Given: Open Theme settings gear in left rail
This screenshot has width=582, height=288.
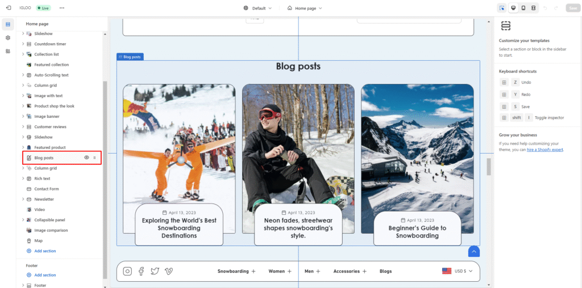Looking at the screenshot, I should (x=8, y=37).
